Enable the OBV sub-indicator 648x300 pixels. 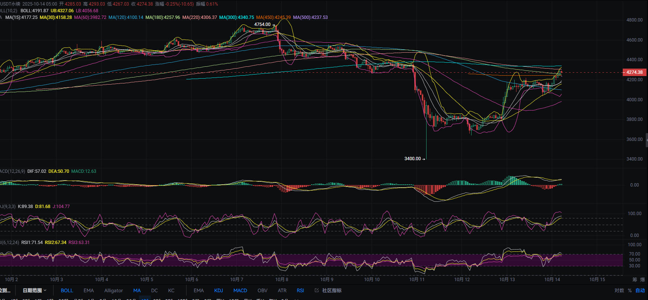[x=262, y=290]
